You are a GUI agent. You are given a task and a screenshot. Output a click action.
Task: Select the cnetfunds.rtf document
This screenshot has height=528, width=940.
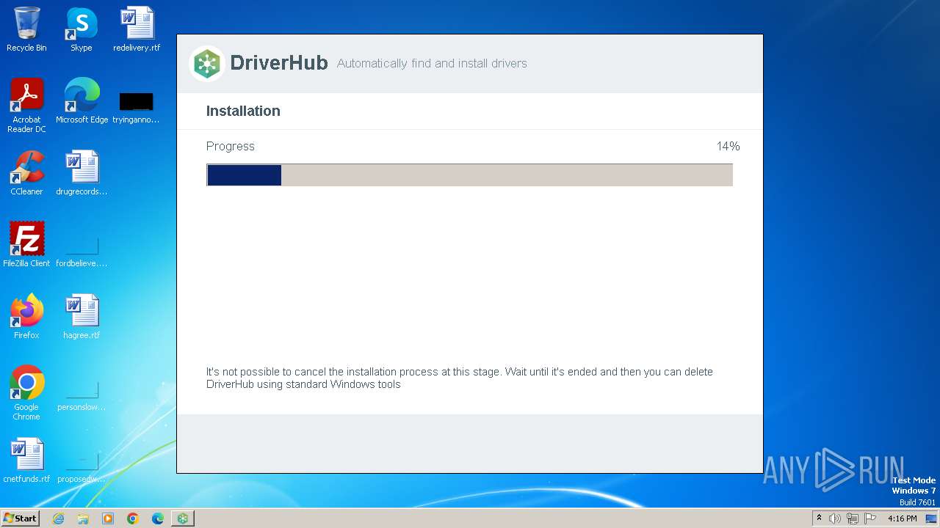(26, 461)
